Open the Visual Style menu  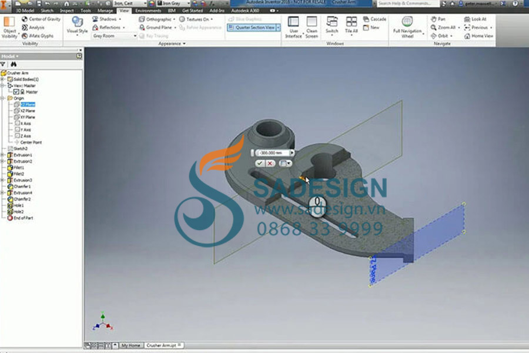[x=77, y=25]
